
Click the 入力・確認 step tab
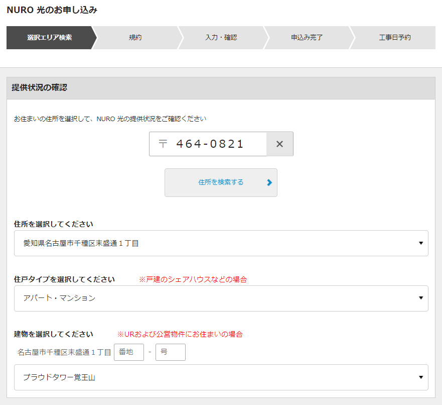click(221, 38)
